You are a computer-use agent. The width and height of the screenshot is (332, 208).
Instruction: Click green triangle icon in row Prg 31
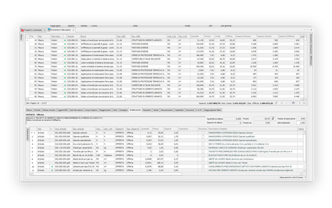pos(65,48)
